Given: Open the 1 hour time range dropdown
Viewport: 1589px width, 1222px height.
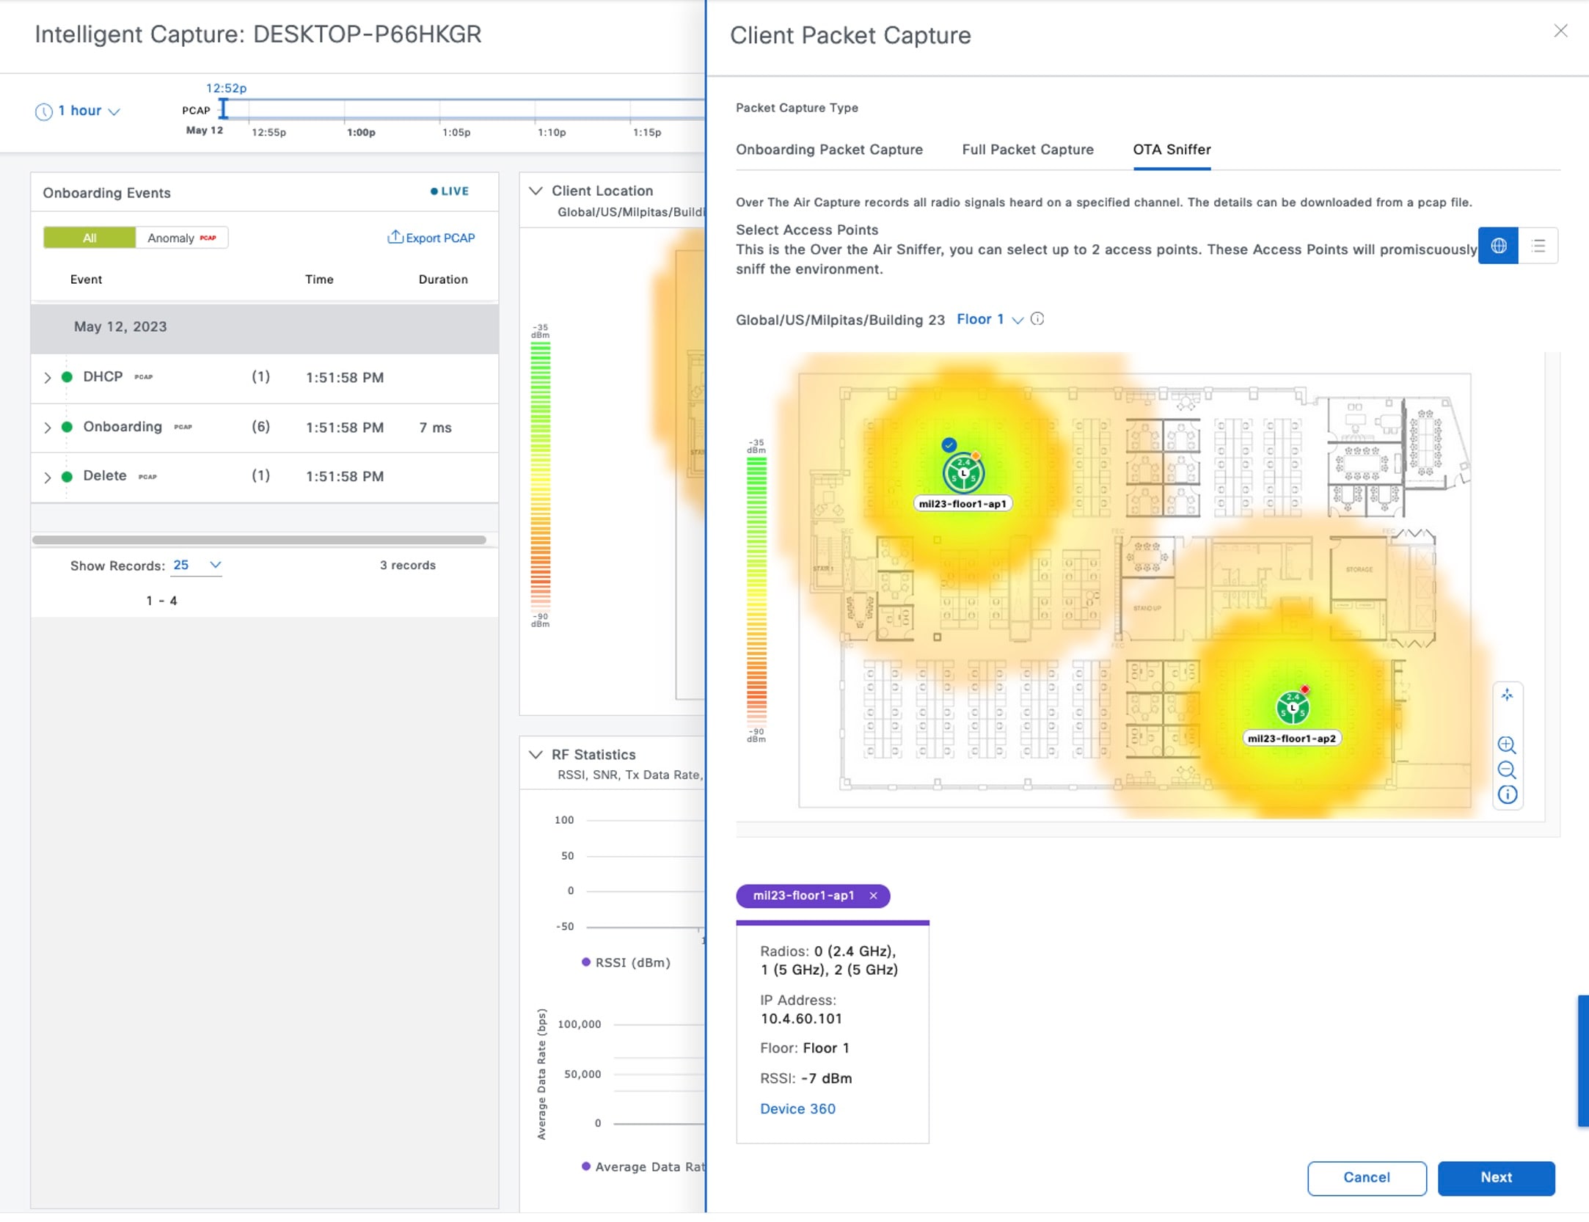Looking at the screenshot, I should click(x=78, y=111).
